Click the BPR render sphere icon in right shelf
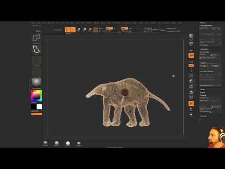Viewport: 225px width, 169px height. point(191,36)
